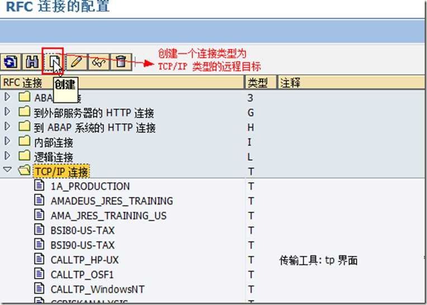Click document icon of BSI80-US-TAX
Screen dimensions: 427x305
pos(39,229)
